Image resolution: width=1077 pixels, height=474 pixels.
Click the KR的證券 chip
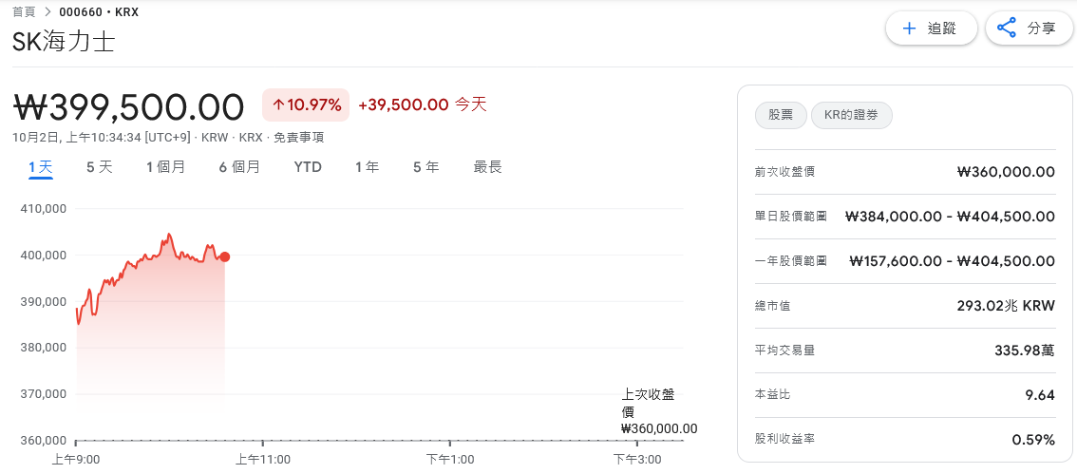[851, 116]
